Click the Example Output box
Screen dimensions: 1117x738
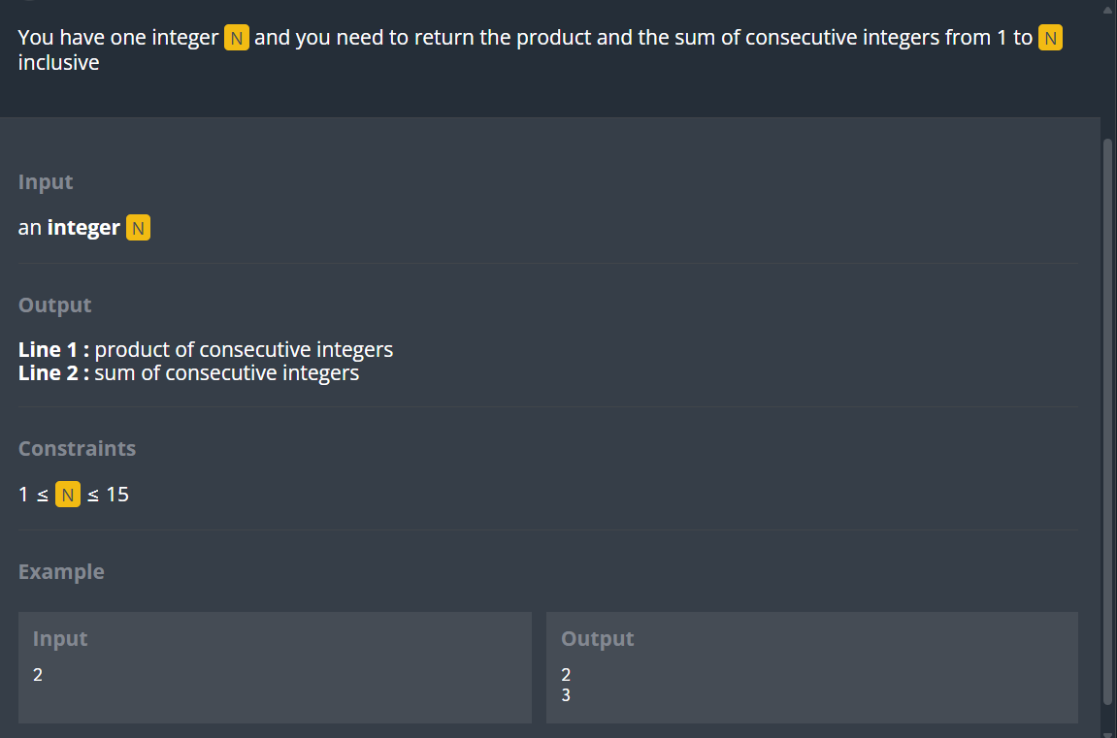[812, 667]
